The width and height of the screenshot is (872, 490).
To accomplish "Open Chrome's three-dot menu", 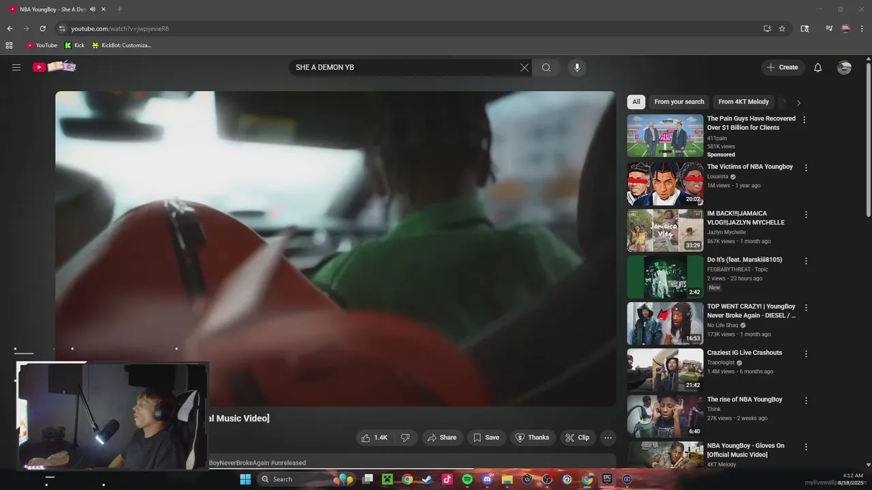I will (x=862, y=29).
